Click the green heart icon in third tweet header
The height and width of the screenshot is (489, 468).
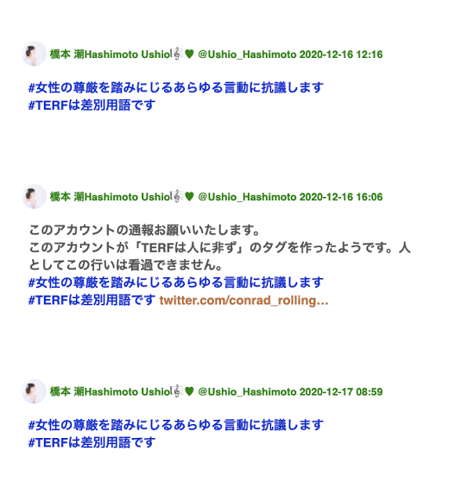(189, 391)
